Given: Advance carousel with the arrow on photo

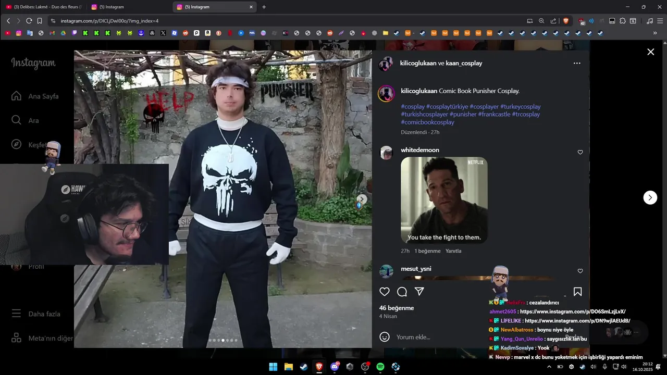Looking at the screenshot, I should click(x=362, y=199).
